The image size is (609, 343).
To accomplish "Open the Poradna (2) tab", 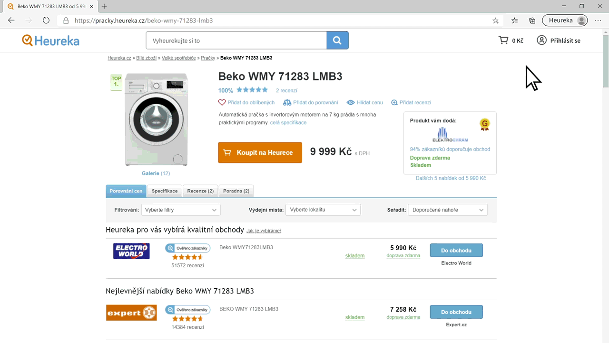I will [236, 191].
